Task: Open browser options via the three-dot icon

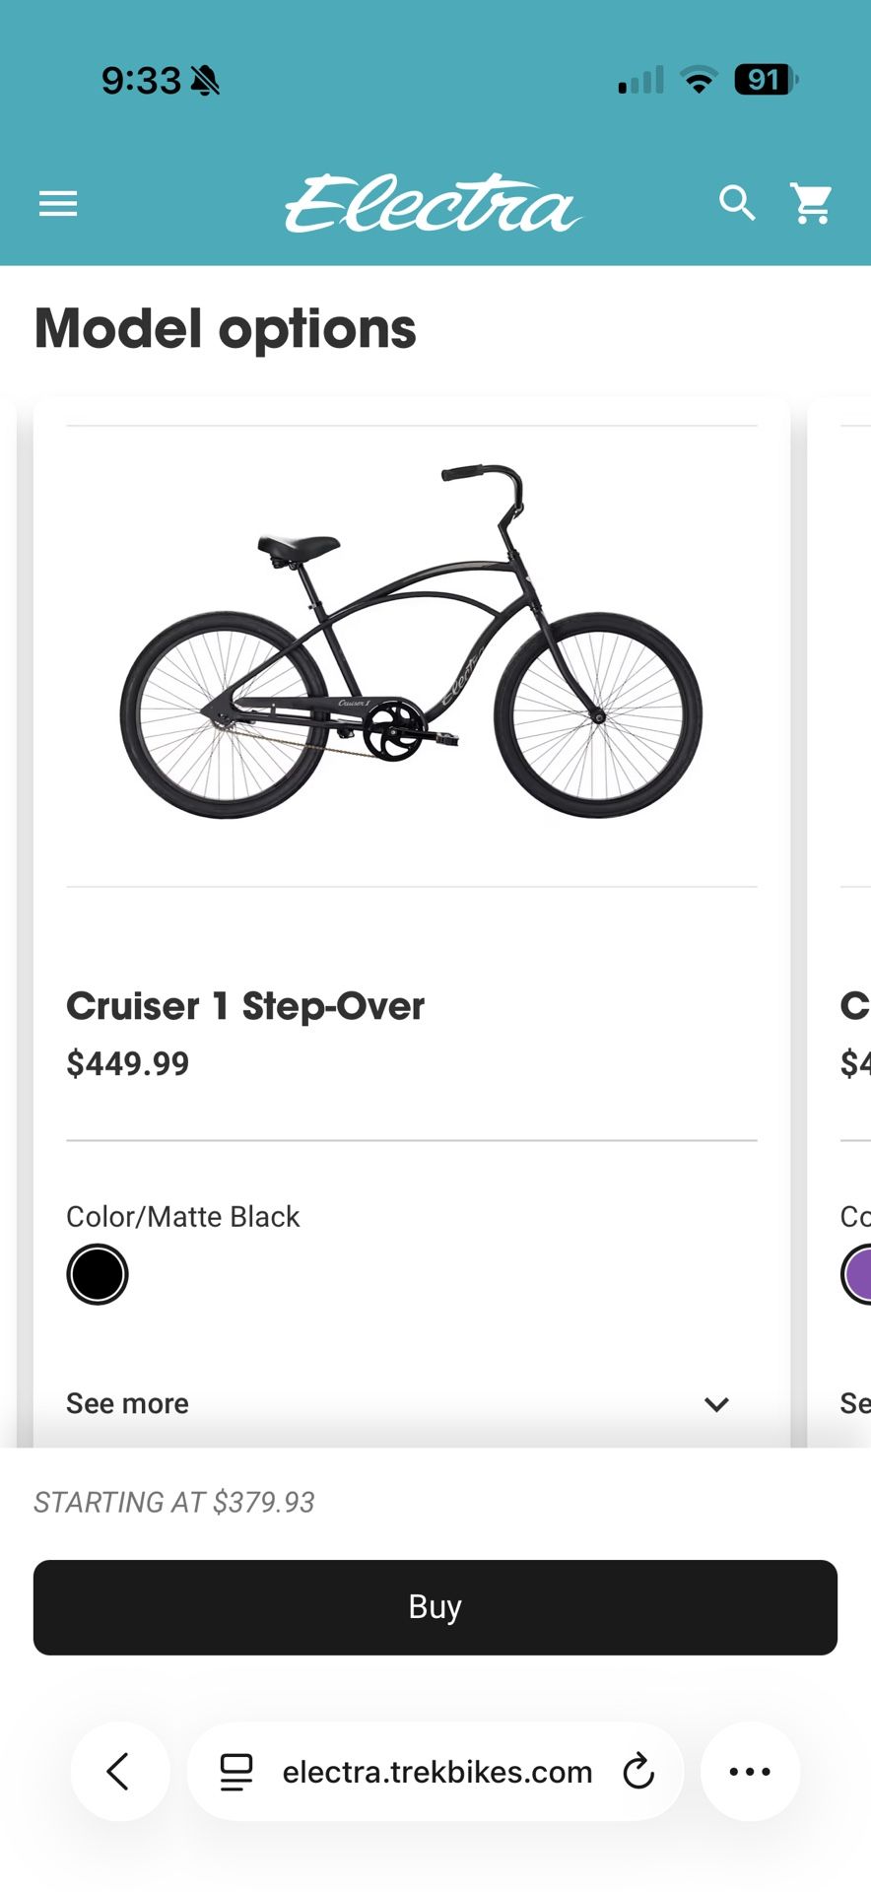Action: [750, 1771]
